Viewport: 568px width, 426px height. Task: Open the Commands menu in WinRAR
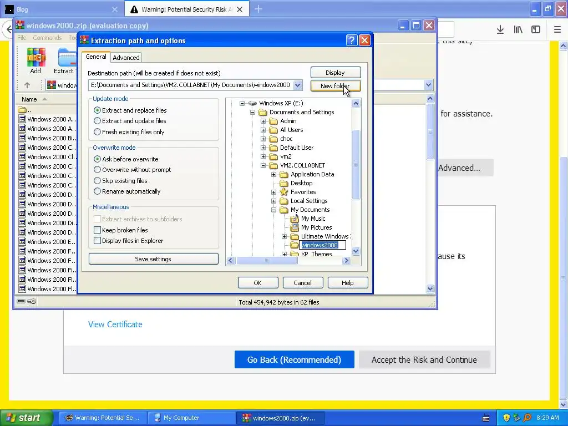[47, 38]
